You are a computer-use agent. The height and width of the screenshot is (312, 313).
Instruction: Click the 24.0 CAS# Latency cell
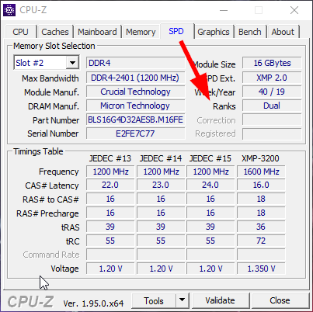click(x=210, y=185)
